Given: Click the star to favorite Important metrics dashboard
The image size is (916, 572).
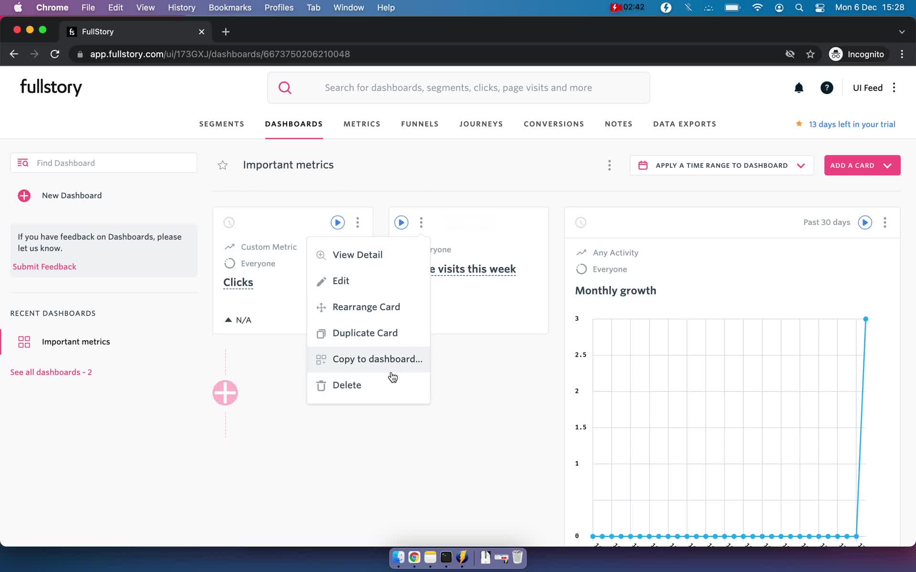Looking at the screenshot, I should tap(224, 165).
